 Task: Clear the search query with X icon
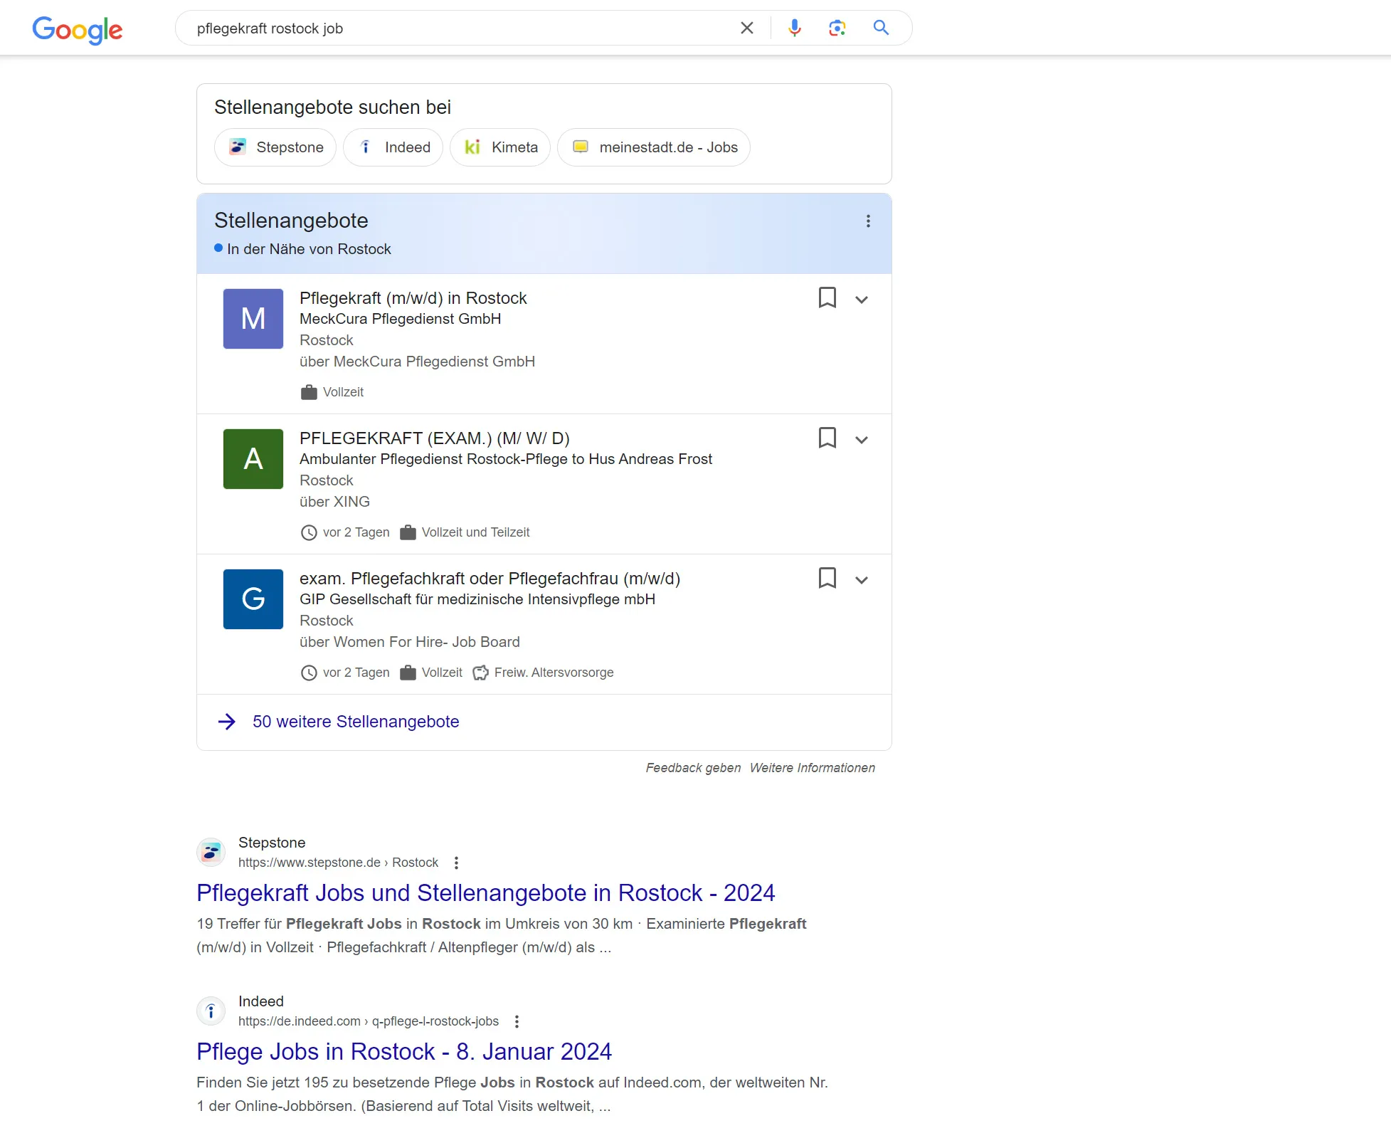tap(746, 28)
